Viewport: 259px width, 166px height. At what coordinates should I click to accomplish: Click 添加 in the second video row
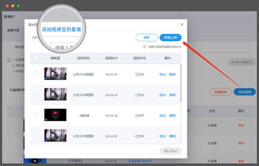(163, 95)
